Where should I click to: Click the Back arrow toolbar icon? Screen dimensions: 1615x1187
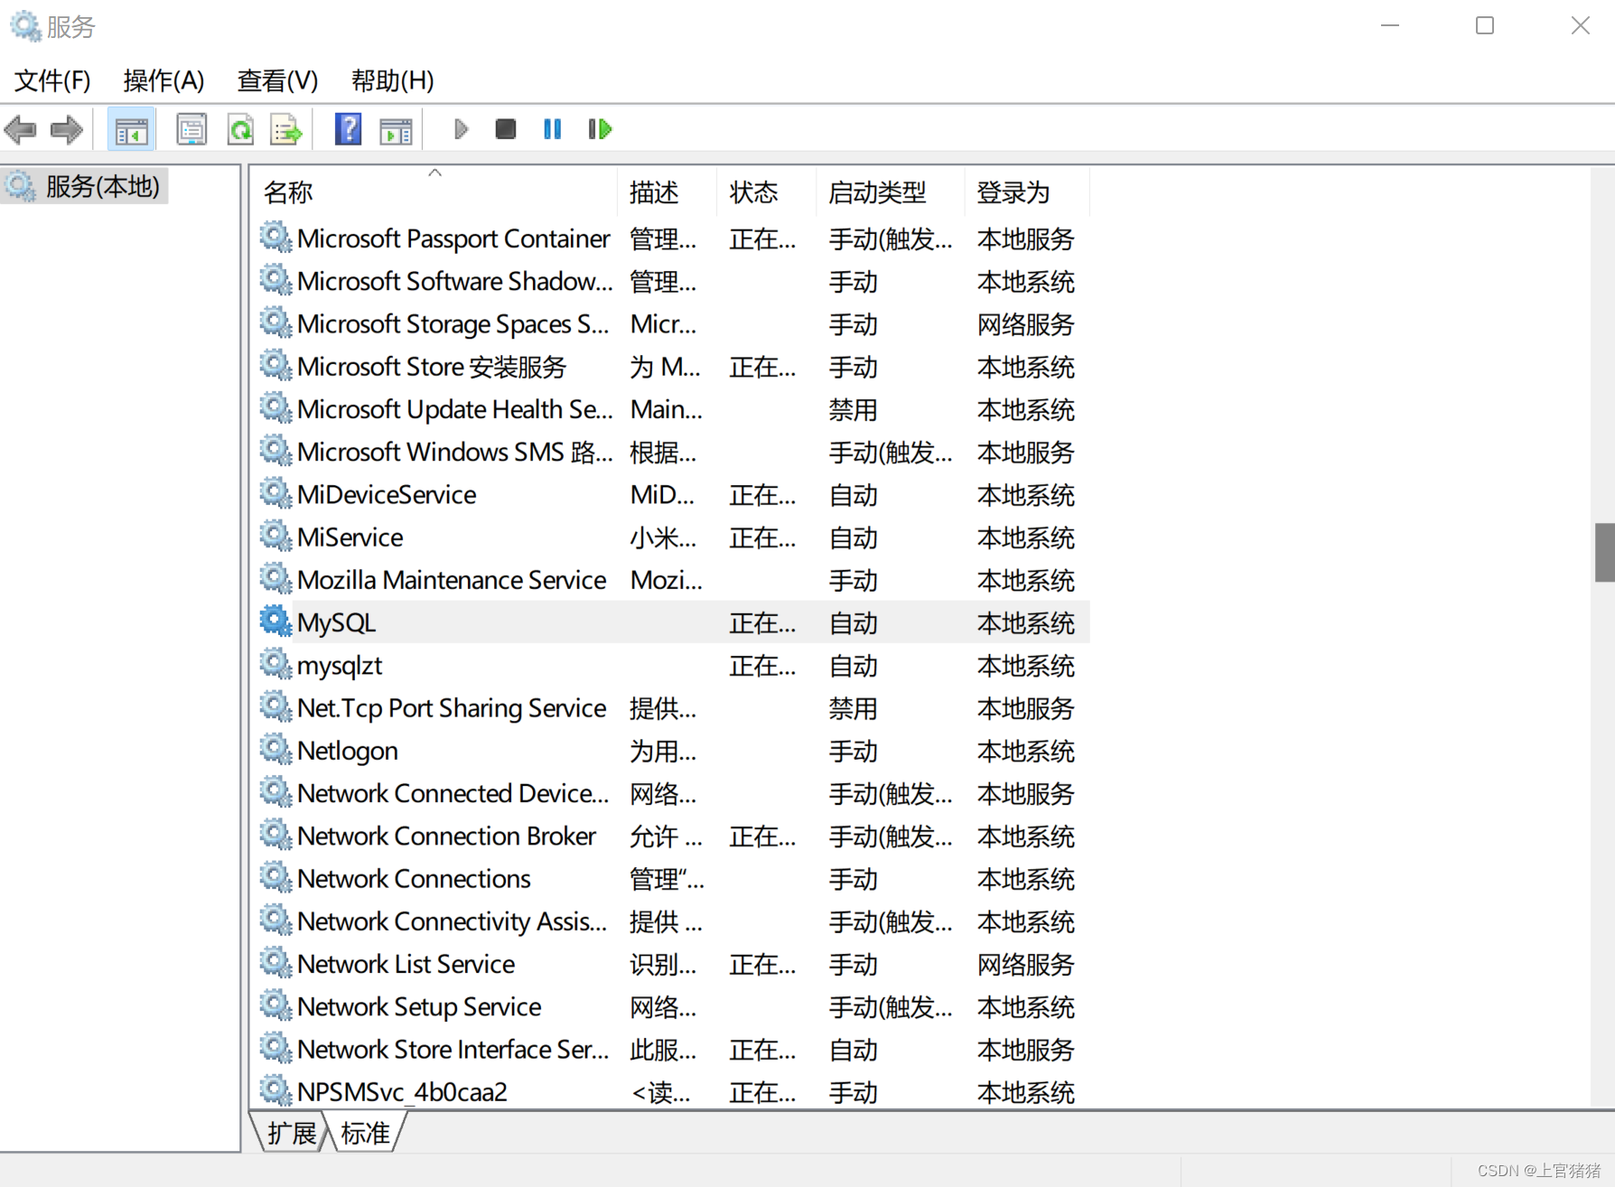point(20,130)
